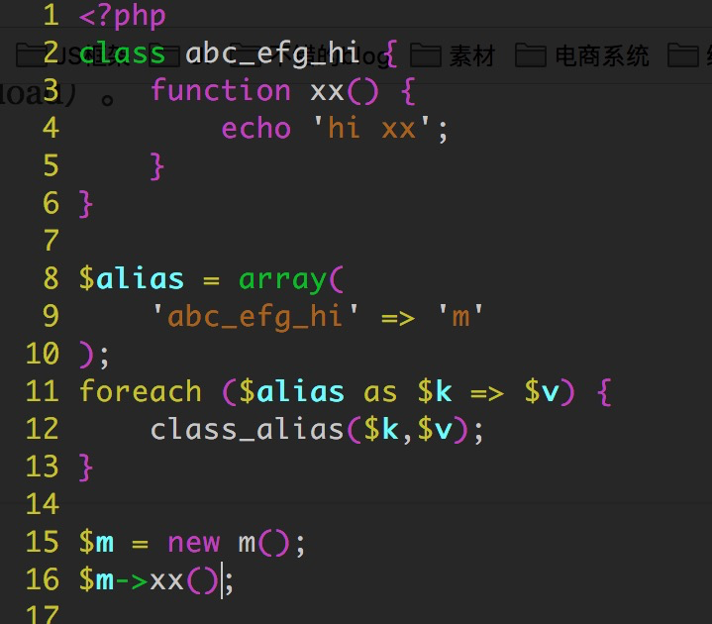The image size is (712, 624).
Task: Place cursor at the end of line 16
Action: [x=234, y=579]
